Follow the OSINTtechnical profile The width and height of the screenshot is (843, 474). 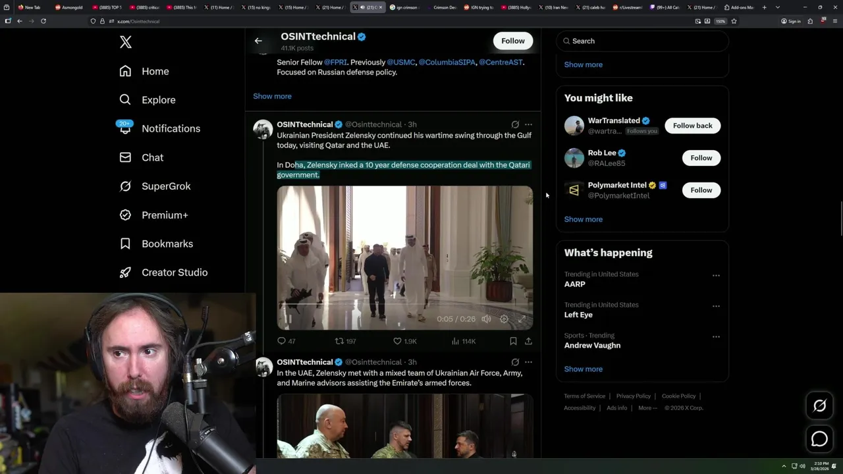(x=513, y=41)
